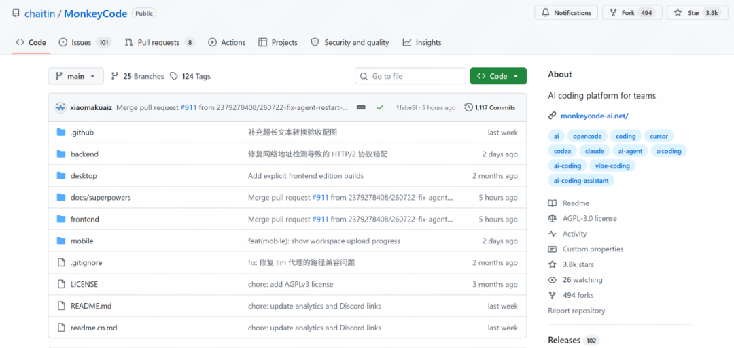Click xiaomakuaiz avatar in commit bar
Screen dimensions: 734x348
tap(60, 107)
